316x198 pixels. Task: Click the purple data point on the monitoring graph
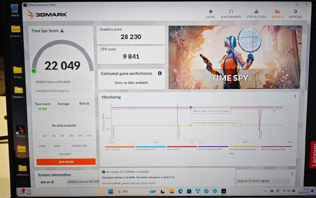point(191,107)
